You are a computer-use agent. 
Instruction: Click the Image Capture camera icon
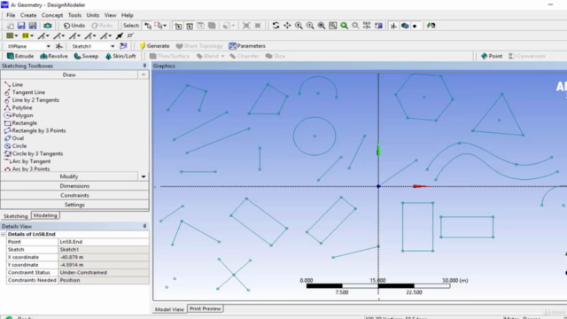(47, 26)
